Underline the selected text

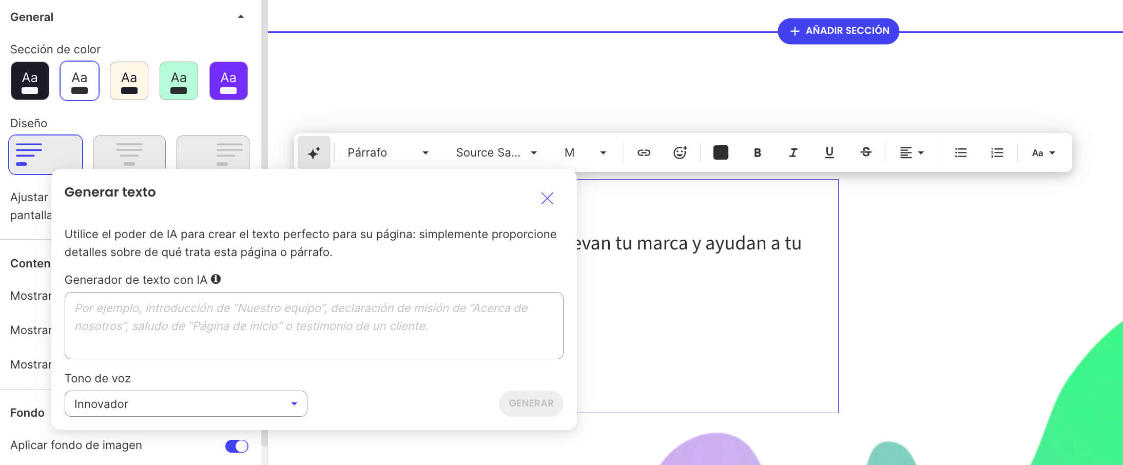pos(829,152)
